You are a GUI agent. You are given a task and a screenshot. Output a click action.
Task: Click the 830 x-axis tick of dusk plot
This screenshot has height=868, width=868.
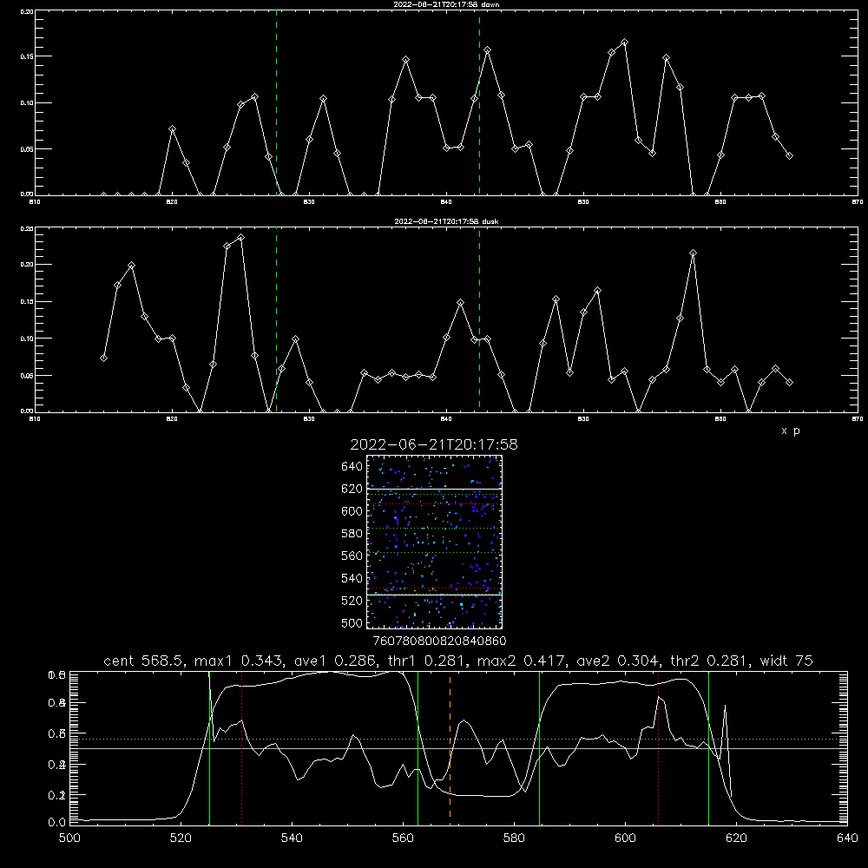click(309, 419)
